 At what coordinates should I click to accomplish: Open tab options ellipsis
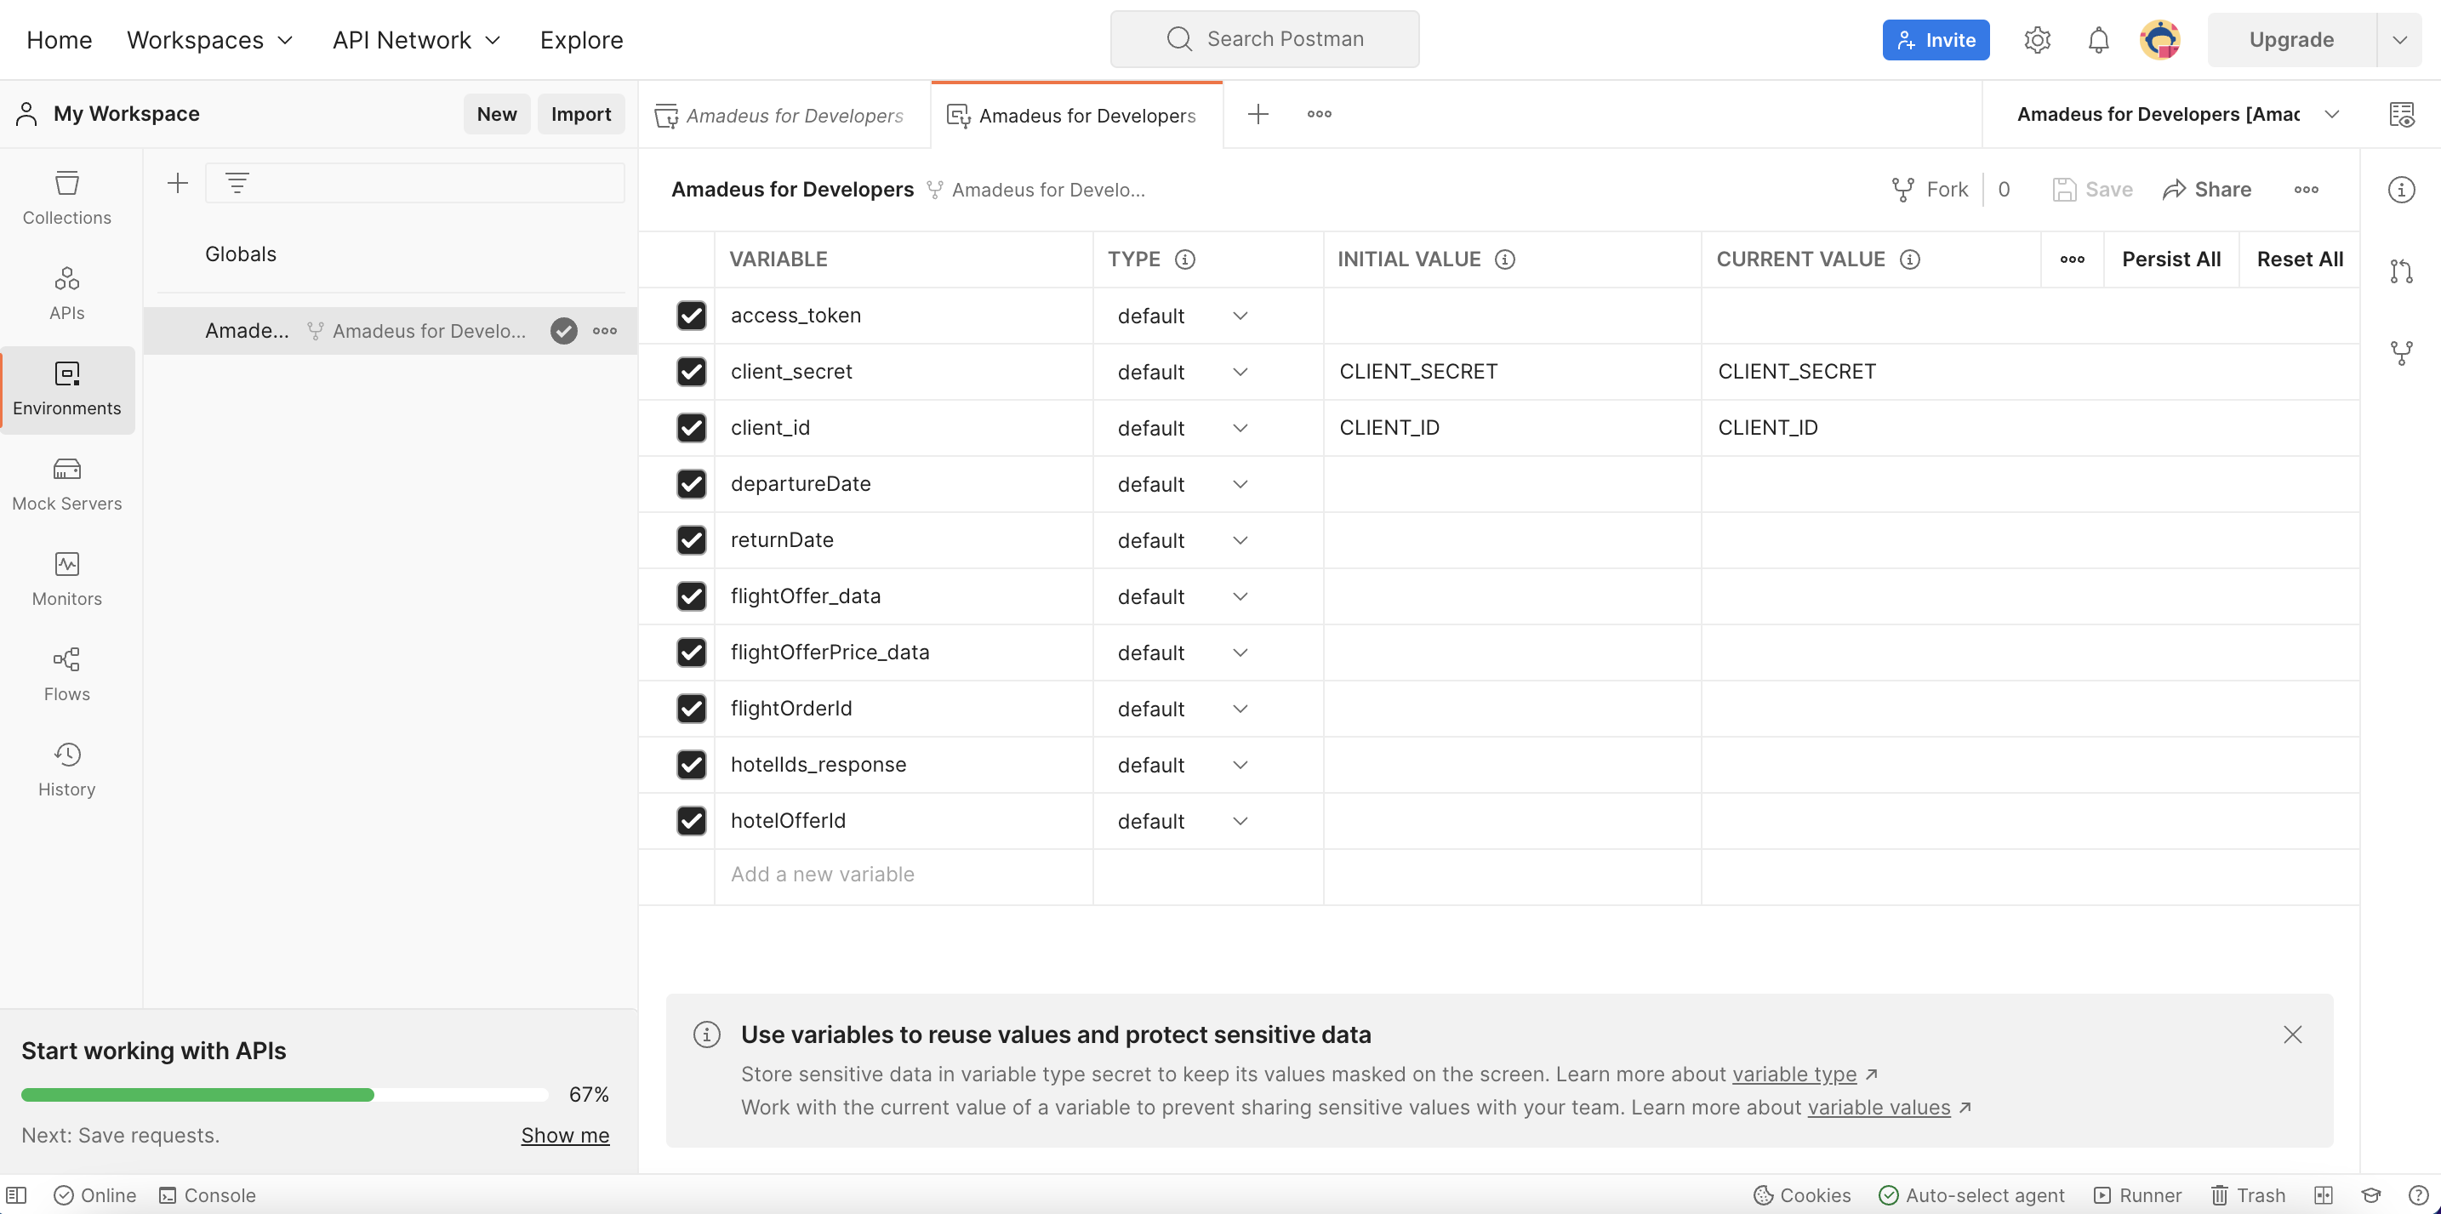[x=1319, y=115]
